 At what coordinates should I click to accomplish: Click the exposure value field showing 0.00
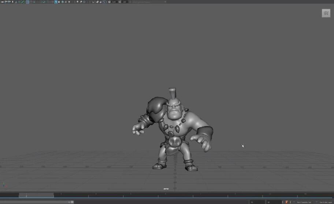114,2
